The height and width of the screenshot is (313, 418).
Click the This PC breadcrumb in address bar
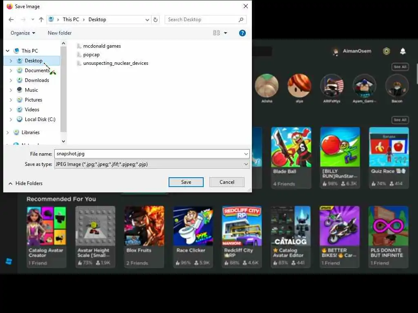(71, 20)
